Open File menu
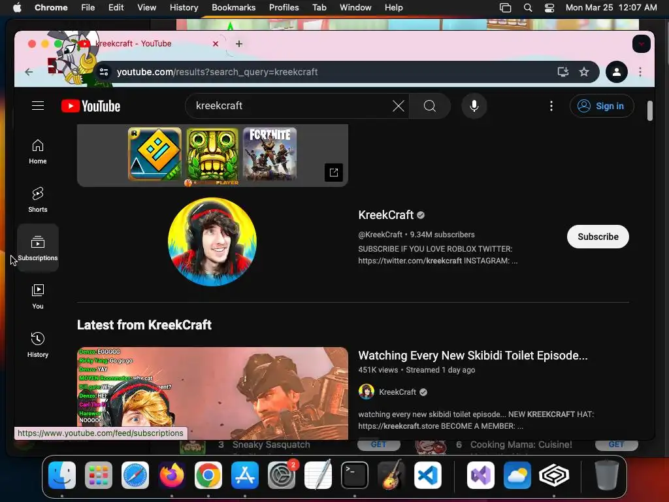 coord(88,8)
